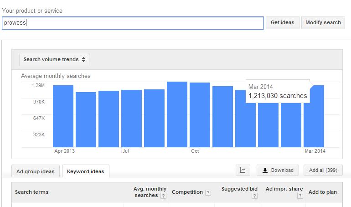The width and height of the screenshot is (351, 207).
Task: Click the Average monthly searches chart title
Action: click(56, 76)
